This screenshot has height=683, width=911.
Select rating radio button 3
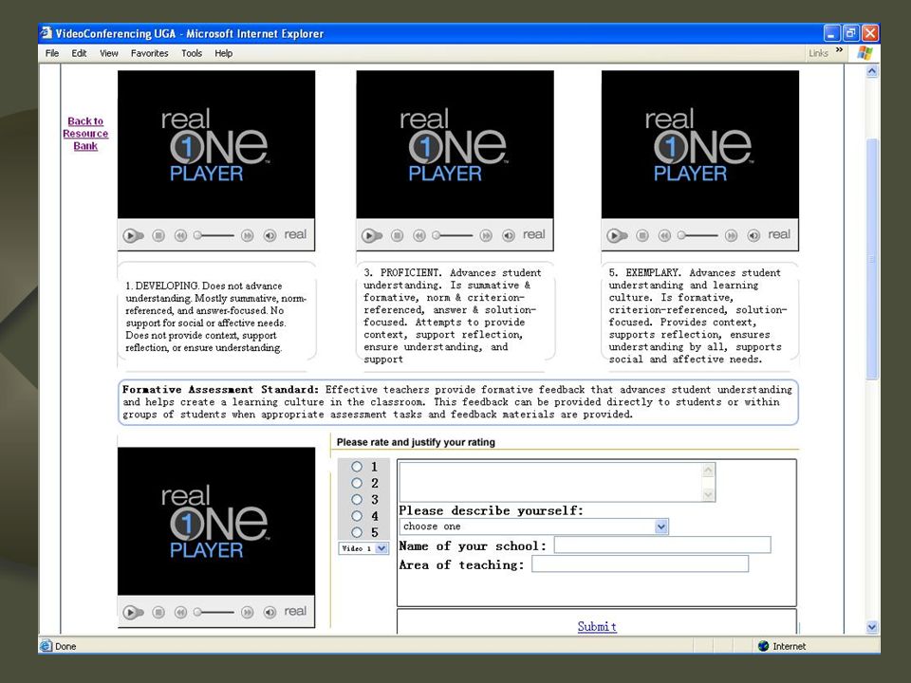pyautogui.click(x=357, y=499)
